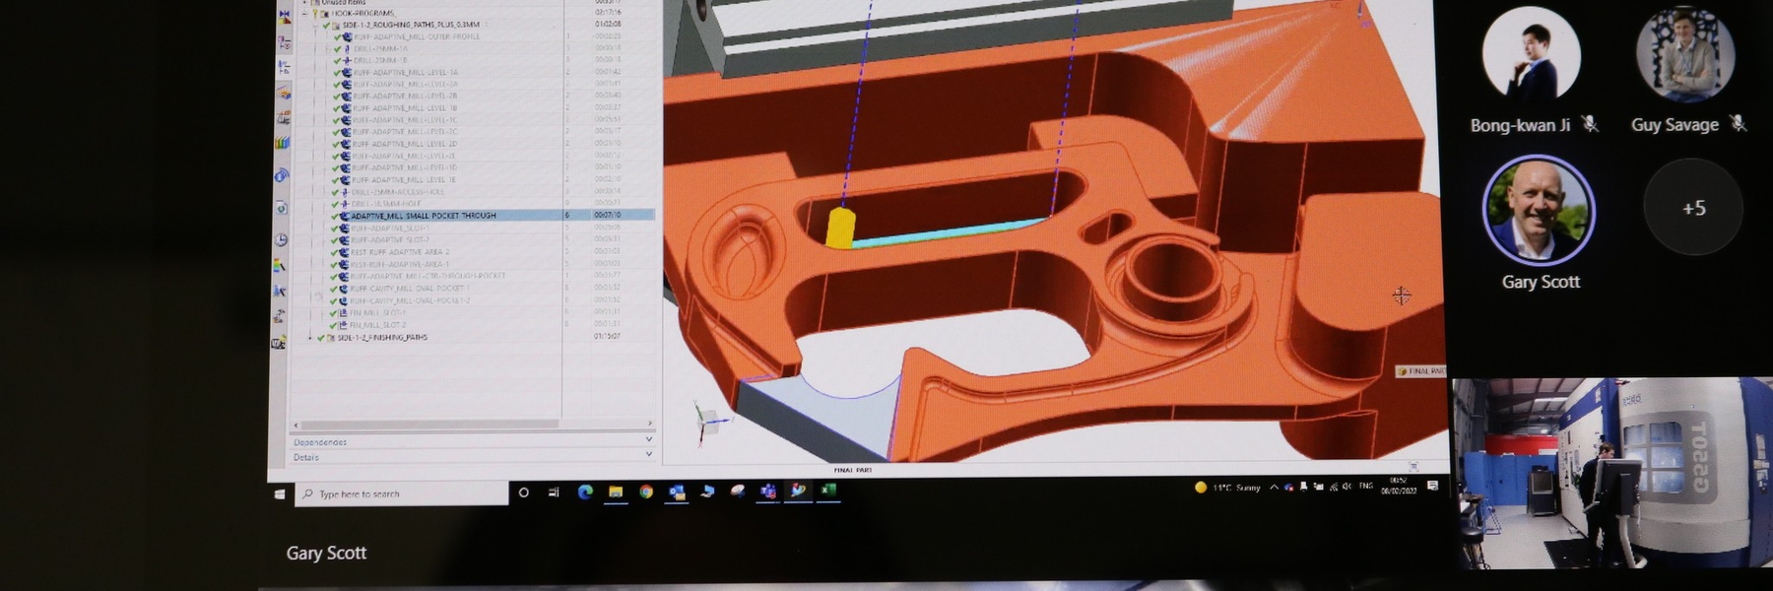
Task: Click green check of RUFF-ADAPTIVE_MILL-OUTER-PROFILE
Action: tap(337, 36)
